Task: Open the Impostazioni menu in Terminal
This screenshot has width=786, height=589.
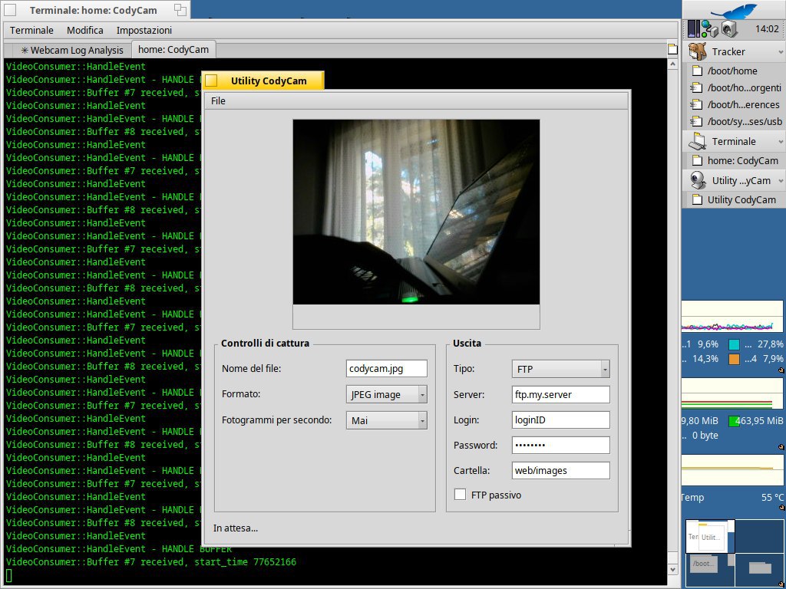Action: click(144, 30)
